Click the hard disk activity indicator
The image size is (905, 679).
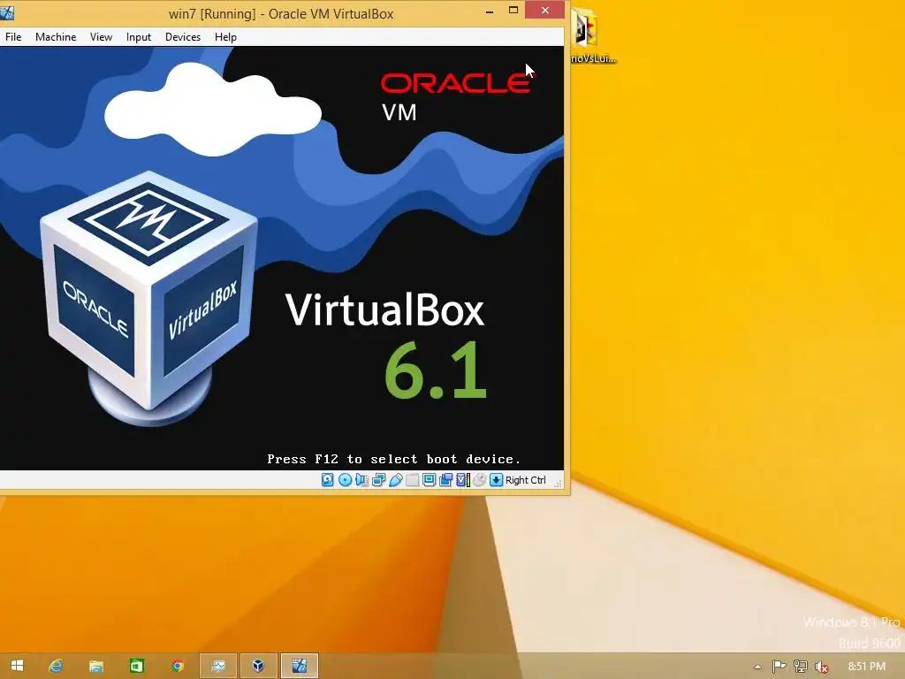(x=327, y=480)
